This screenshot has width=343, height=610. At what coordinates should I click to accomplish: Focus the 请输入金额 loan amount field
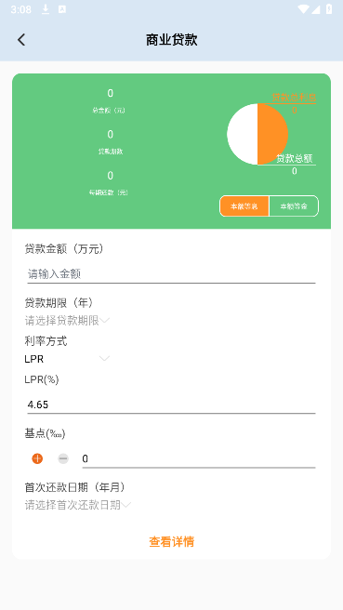pyautogui.click(x=171, y=274)
